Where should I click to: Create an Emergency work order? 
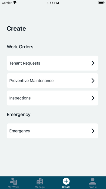coord(52,131)
